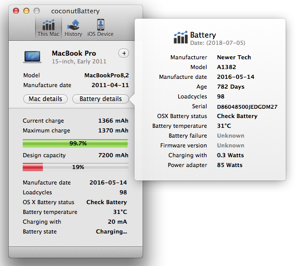Click the coconutBattery window title

(75, 11)
